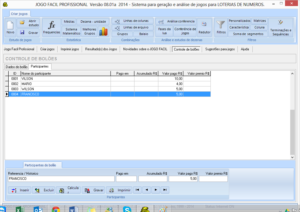Jump to last participant record

(x=165, y=190)
